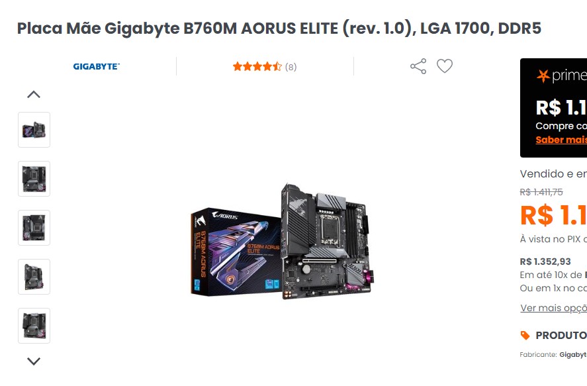The height and width of the screenshot is (386, 587).
Task: Select the third motherboard thumbnail
Action: pos(34,228)
